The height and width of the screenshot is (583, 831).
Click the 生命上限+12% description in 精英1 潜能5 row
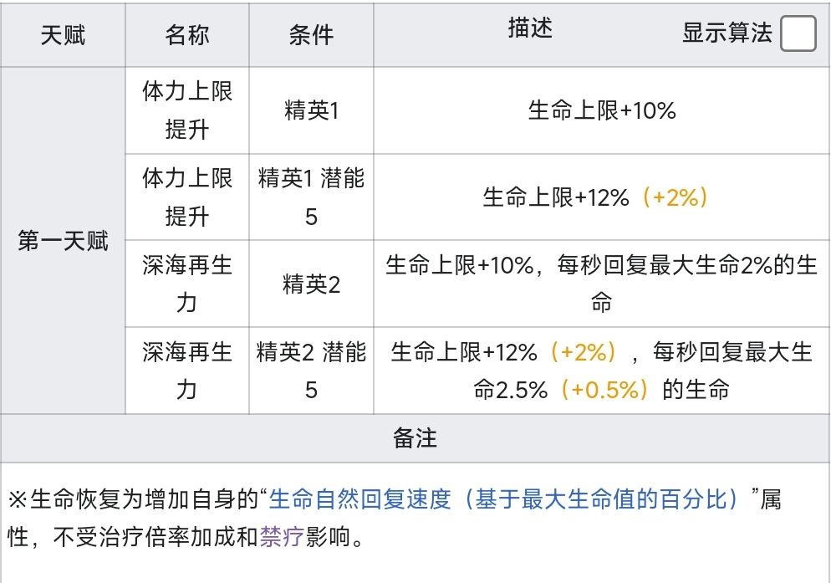(x=555, y=197)
